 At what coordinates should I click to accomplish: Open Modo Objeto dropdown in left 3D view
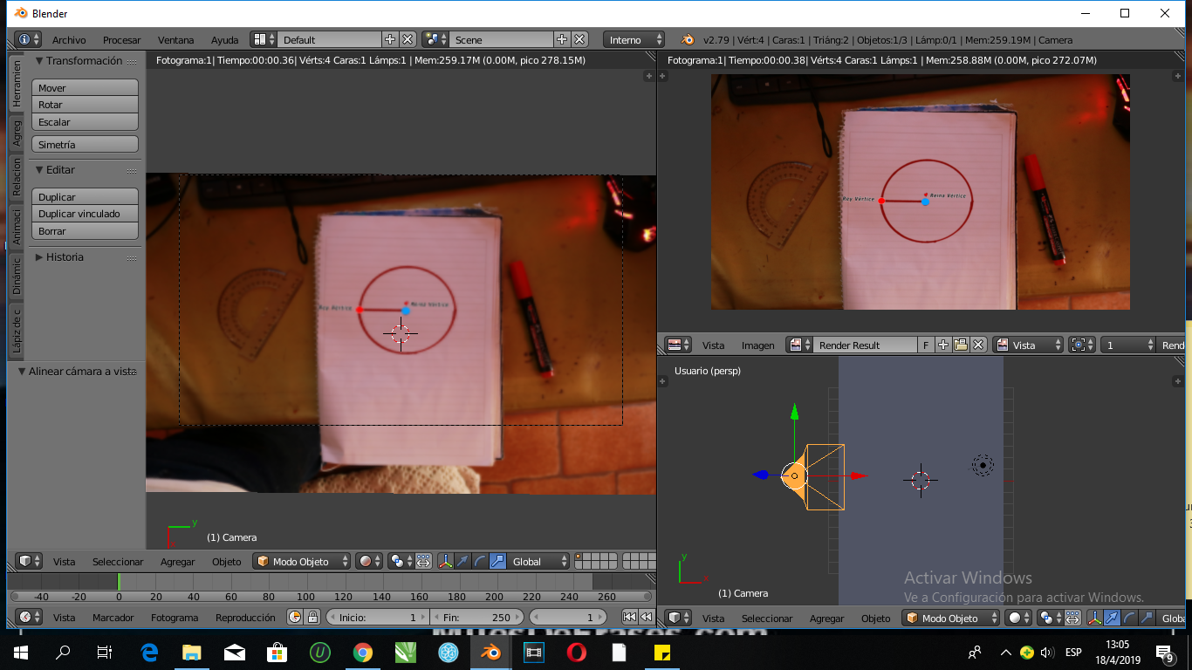pos(302,561)
